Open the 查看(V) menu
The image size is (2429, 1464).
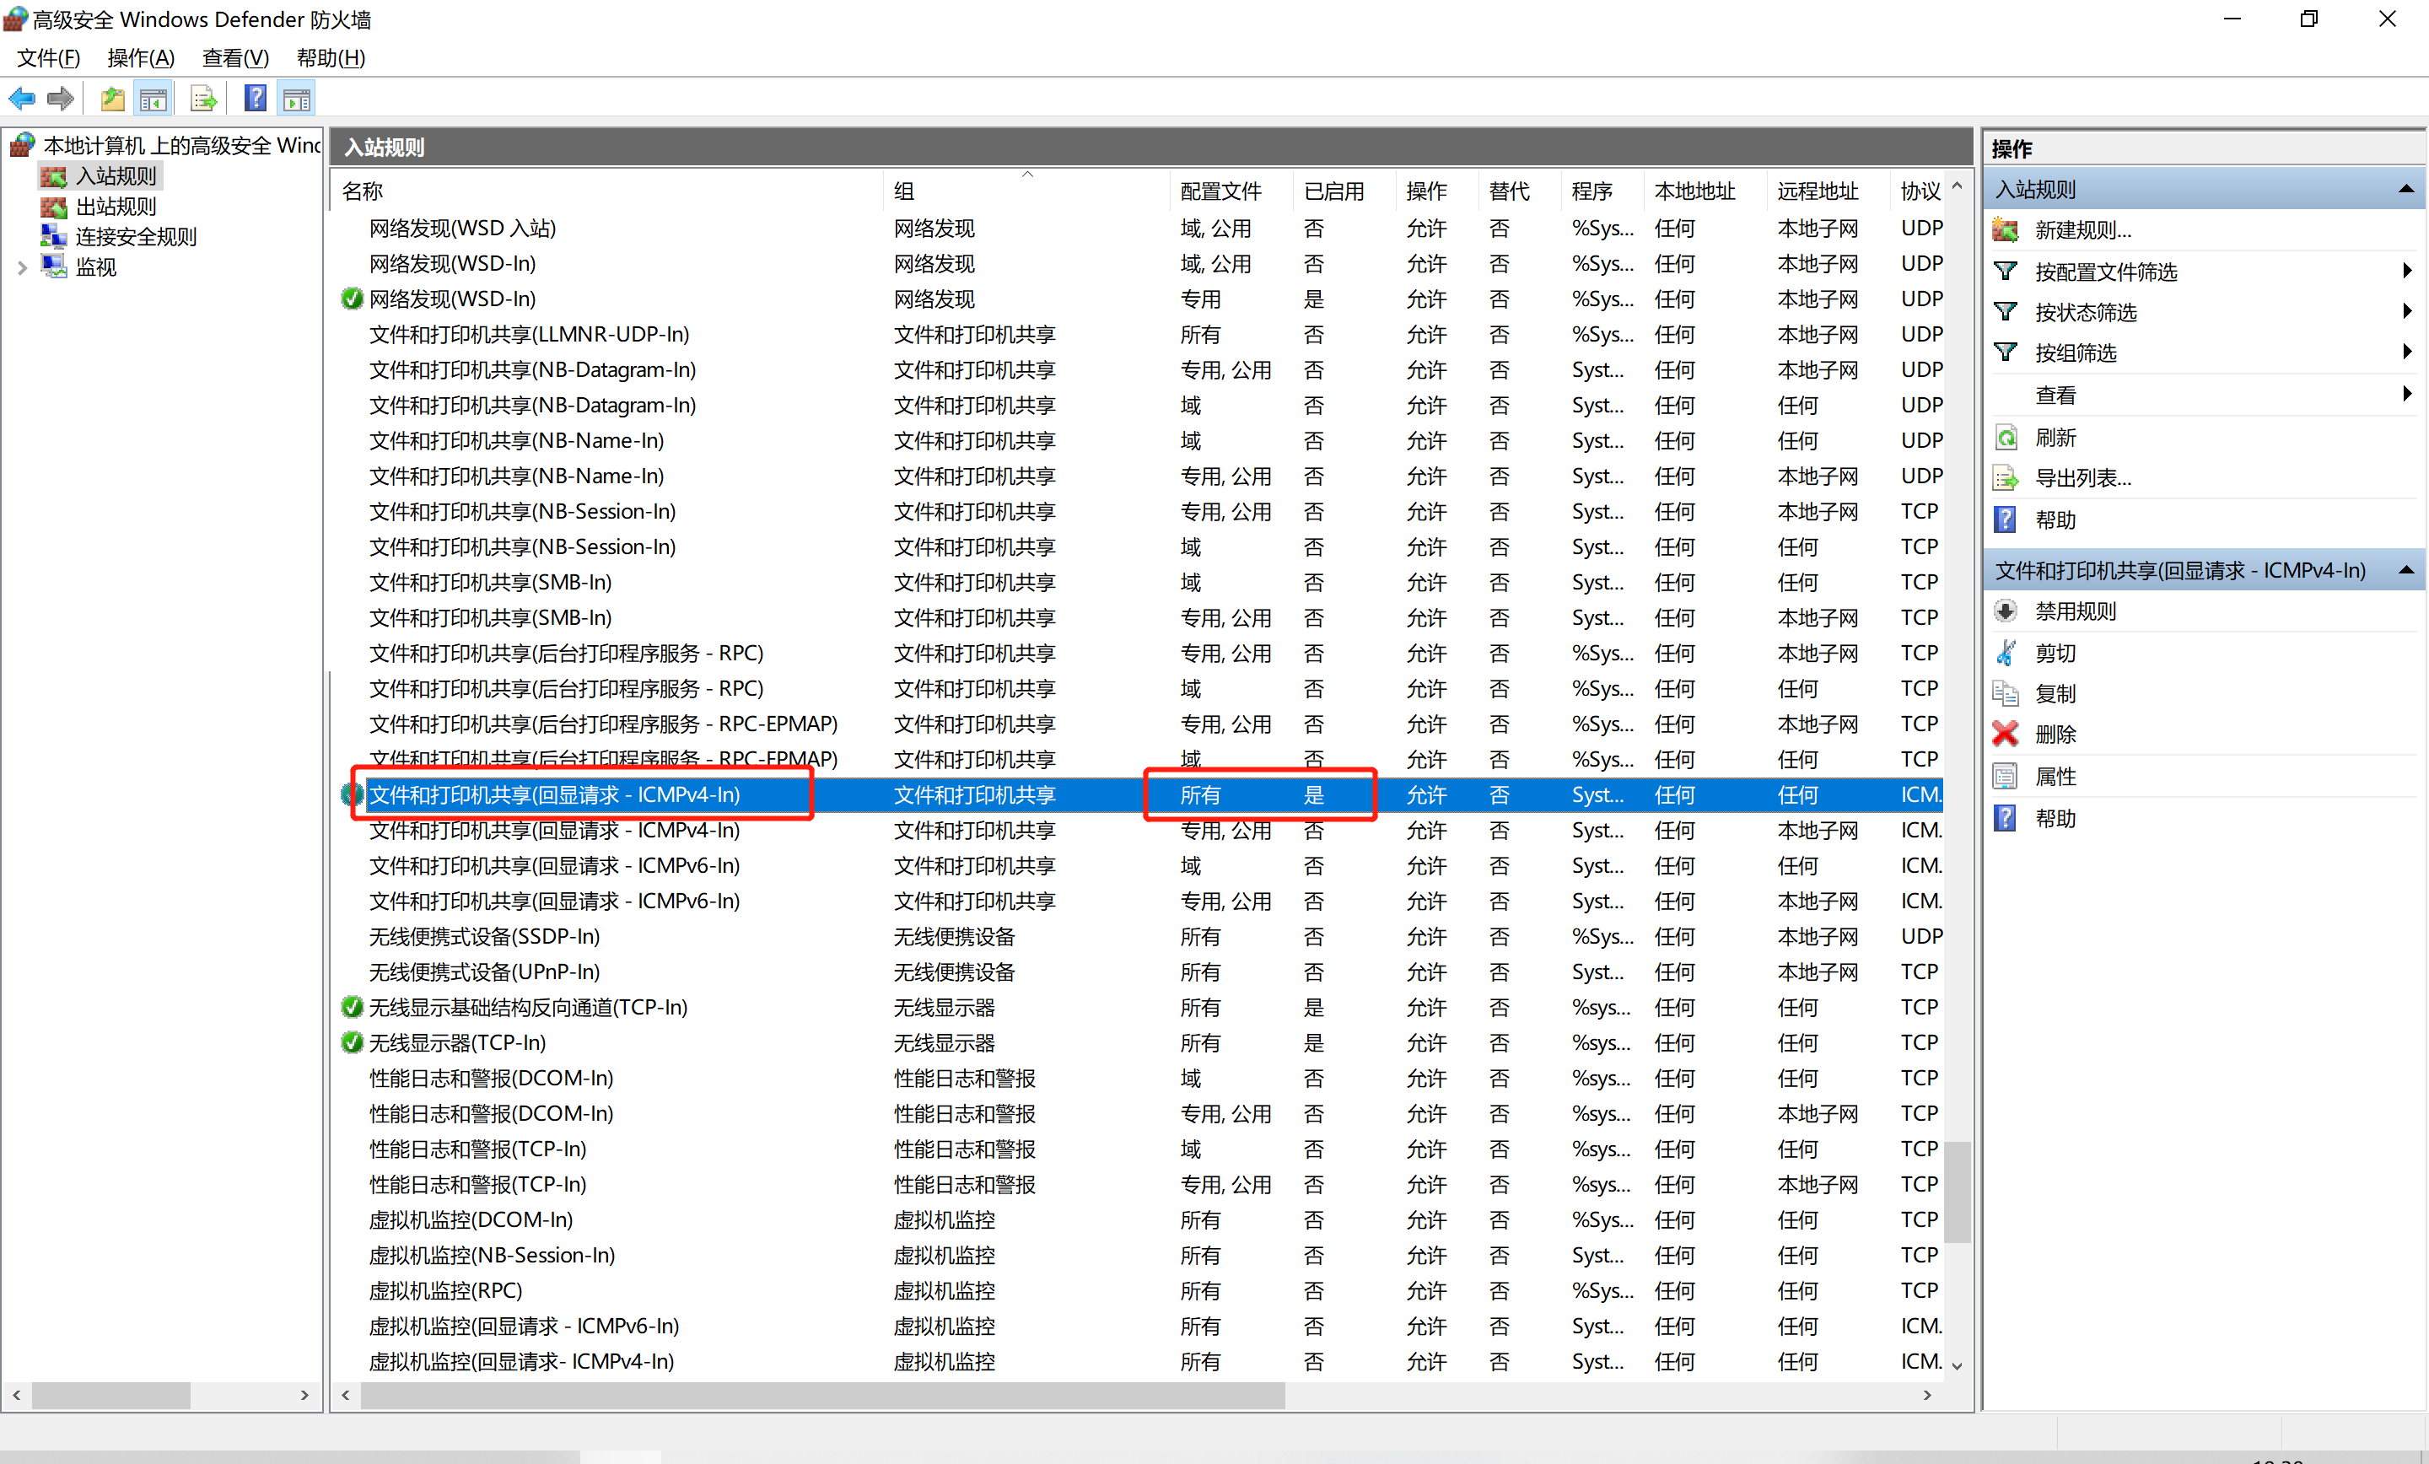point(235,58)
